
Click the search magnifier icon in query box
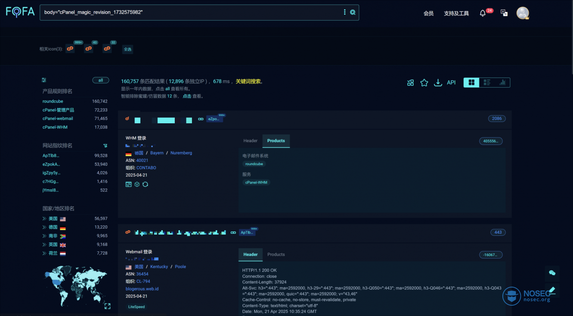(x=353, y=13)
